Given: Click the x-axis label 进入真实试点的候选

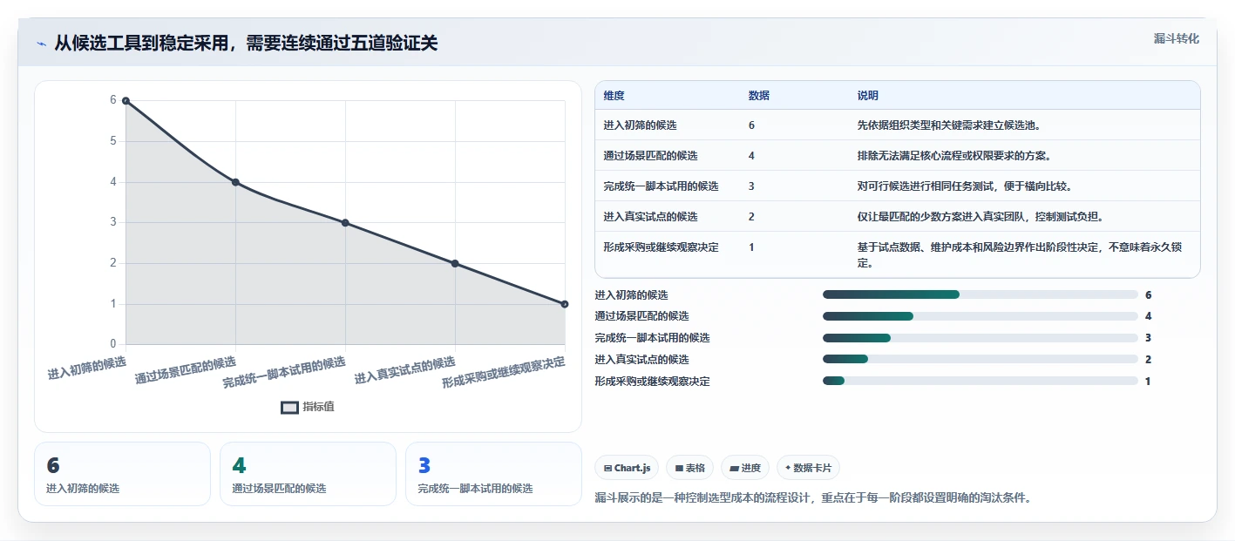Looking at the screenshot, I should [x=405, y=370].
